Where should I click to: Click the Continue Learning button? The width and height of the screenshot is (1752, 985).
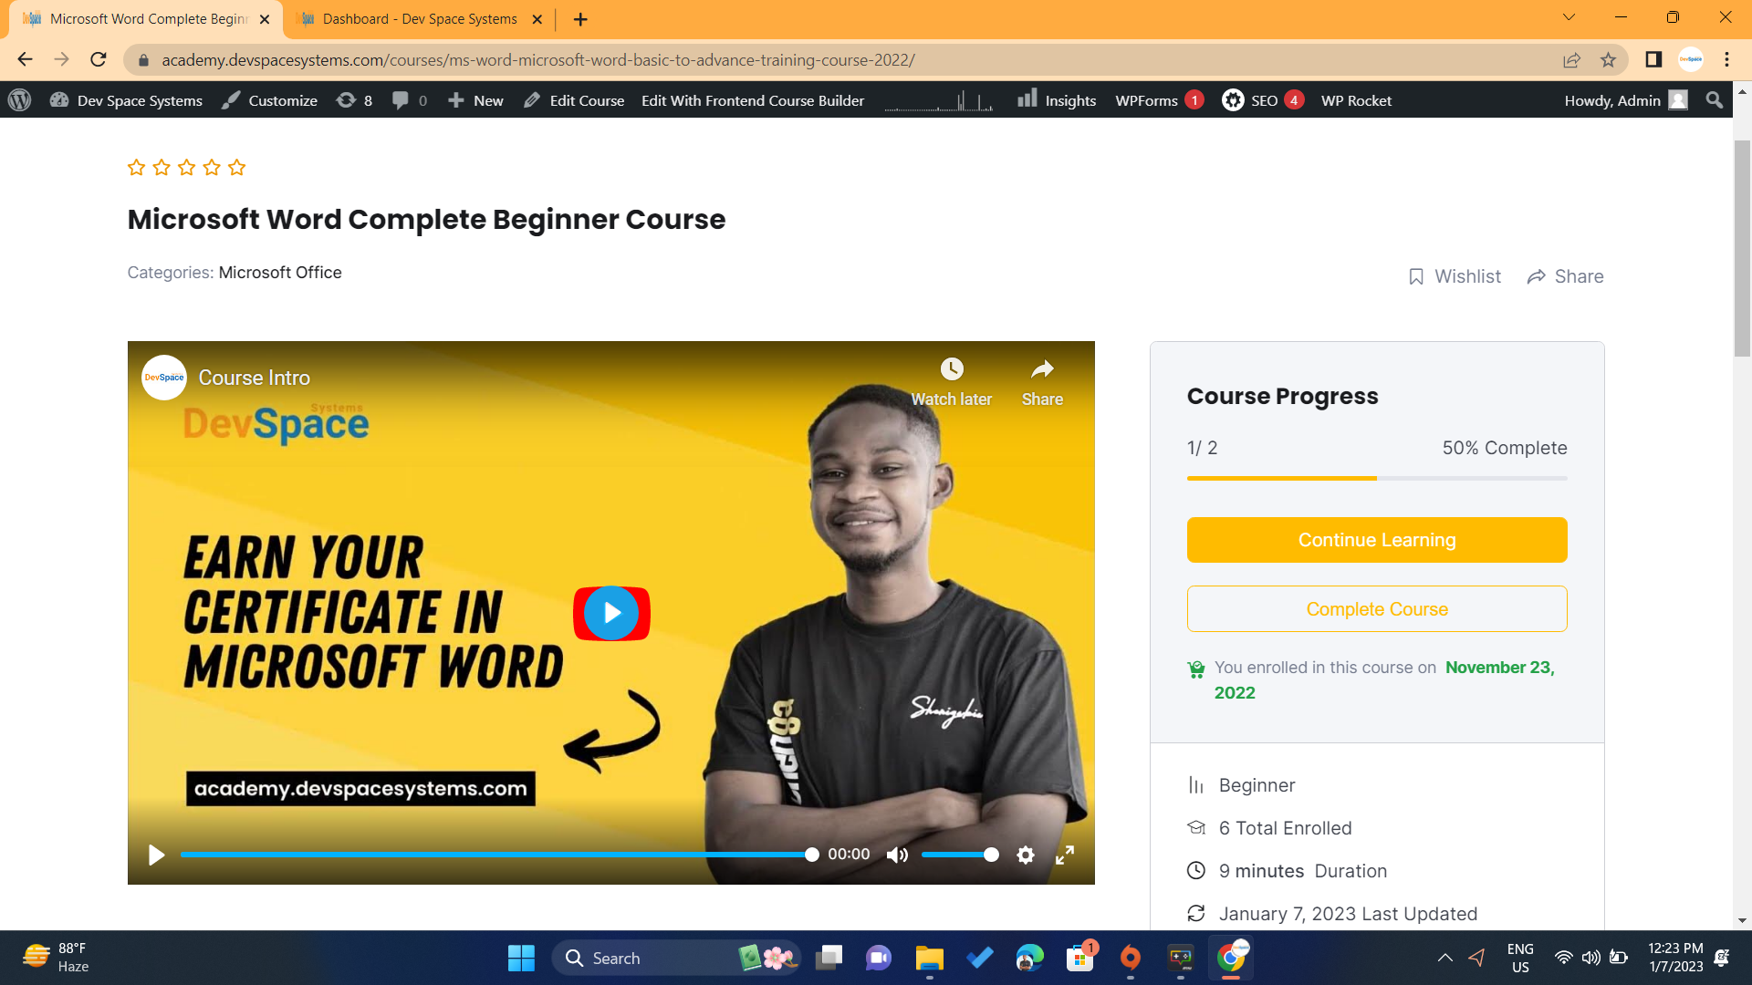point(1377,540)
